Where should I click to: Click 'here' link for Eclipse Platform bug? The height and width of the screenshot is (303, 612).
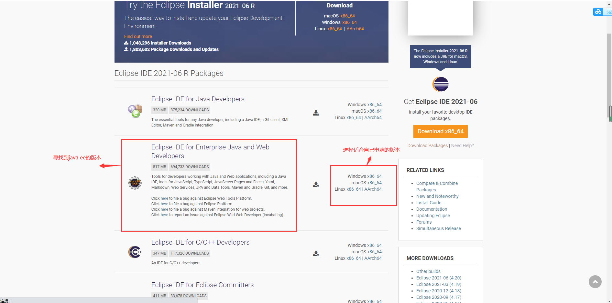pos(164,204)
